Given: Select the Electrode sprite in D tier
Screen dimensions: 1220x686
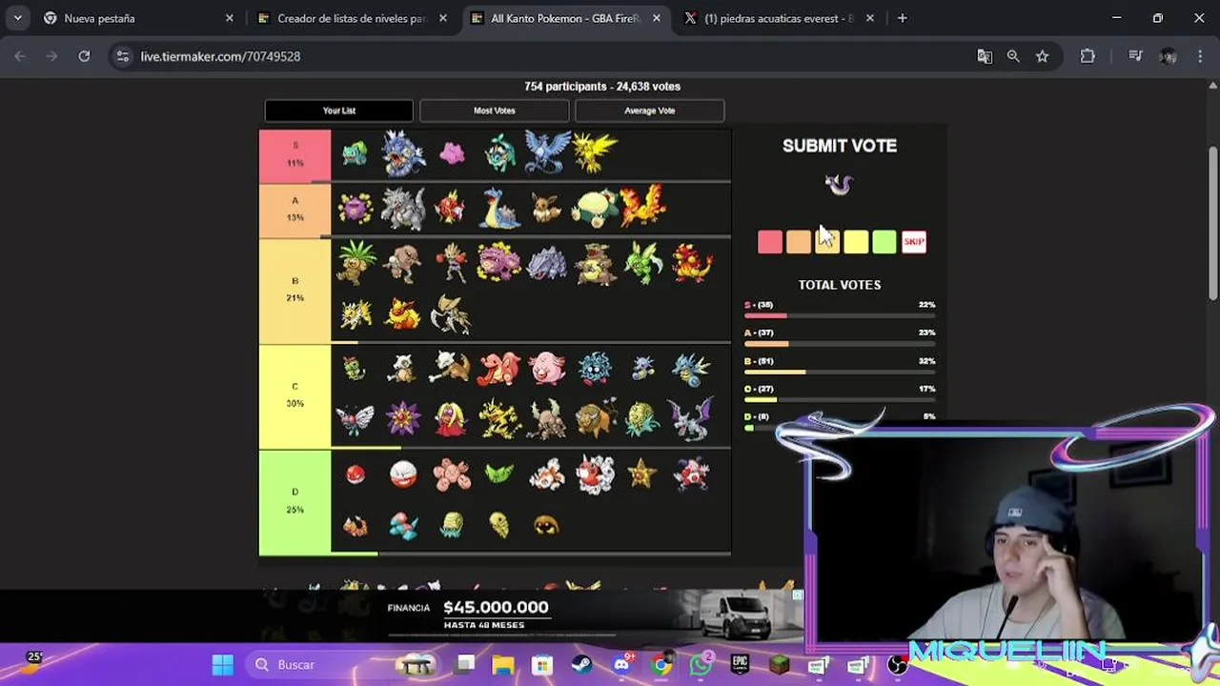Looking at the screenshot, I should 403,474.
